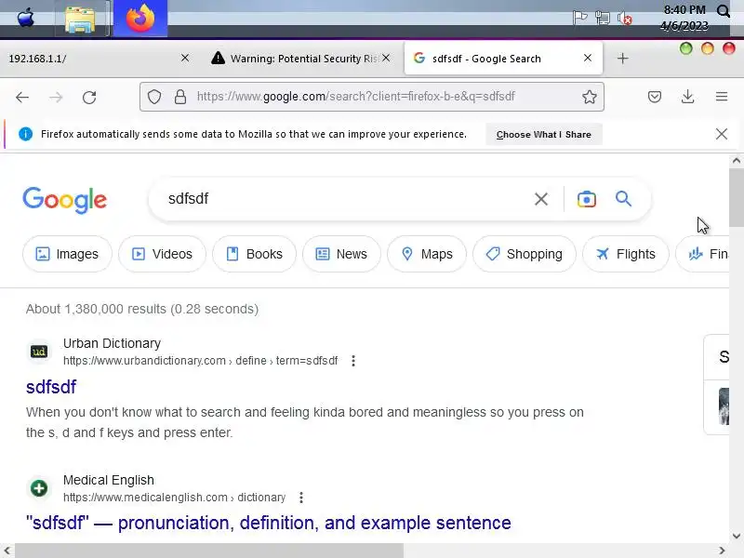Click the horizontal scrollbar left arrow
The image size is (744, 558).
[x=7, y=551]
